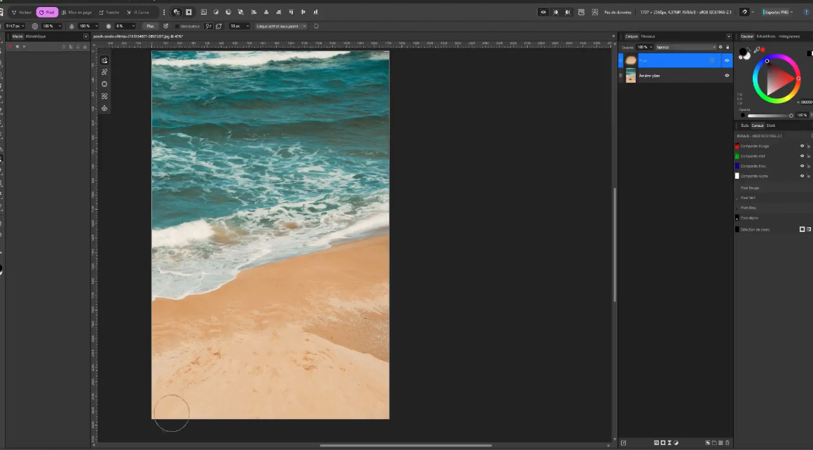Click the macro play button
Image resolution: width=813 pixels, height=450 pixels.
pos(24,47)
